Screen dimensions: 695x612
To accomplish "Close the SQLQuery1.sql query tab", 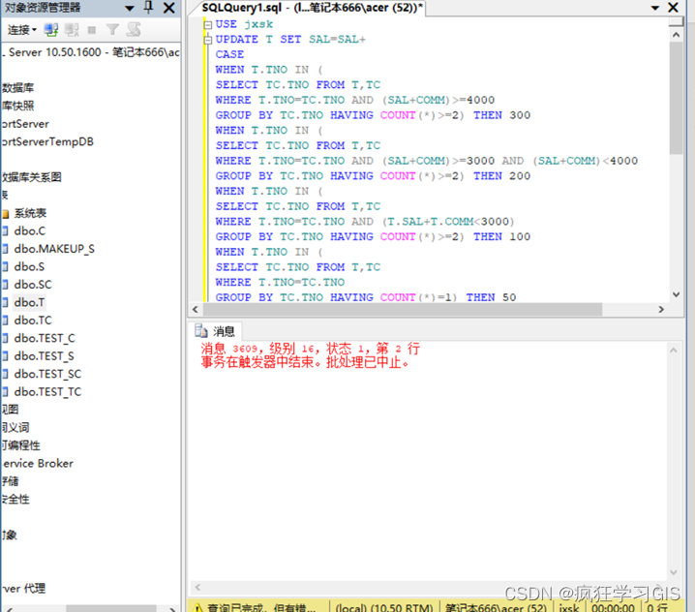I will (x=673, y=8).
